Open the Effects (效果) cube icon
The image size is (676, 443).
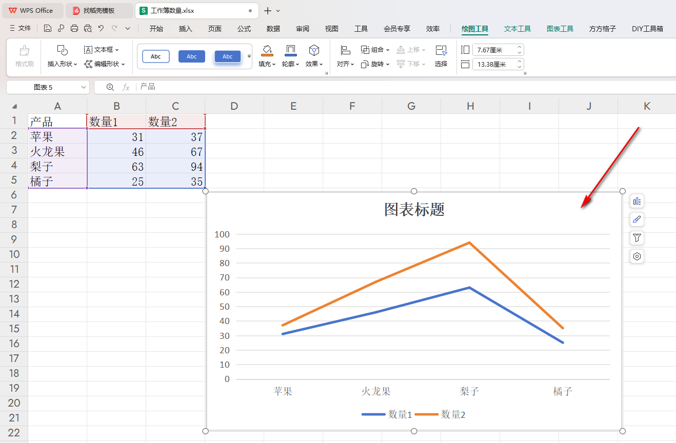314,50
